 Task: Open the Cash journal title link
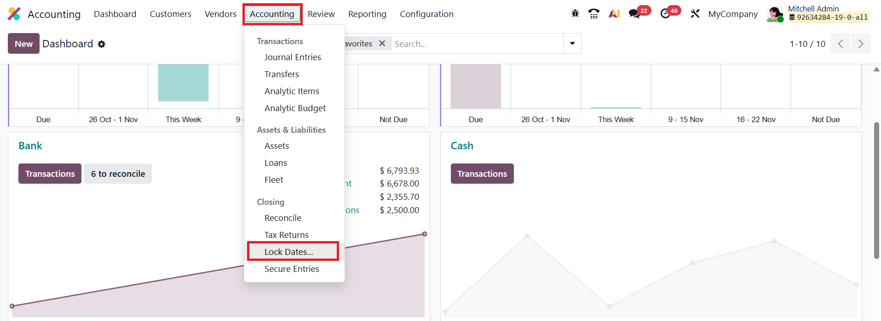(x=462, y=146)
